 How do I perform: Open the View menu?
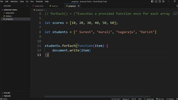[22, 1]
